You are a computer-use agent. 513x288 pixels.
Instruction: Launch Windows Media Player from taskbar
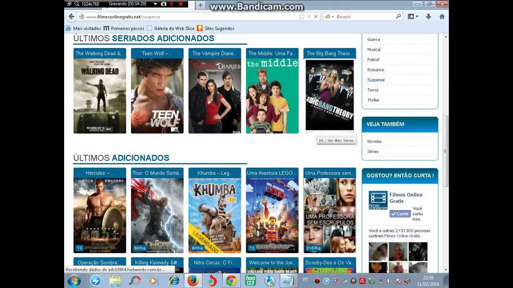153,281
